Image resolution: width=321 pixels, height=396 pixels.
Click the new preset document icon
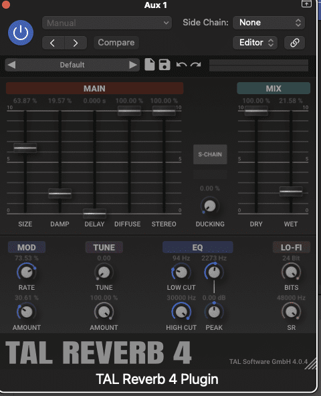(x=150, y=65)
